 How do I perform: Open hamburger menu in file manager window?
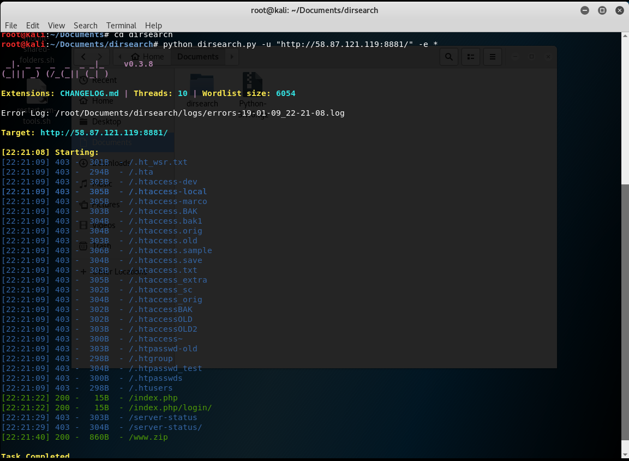point(493,57)
